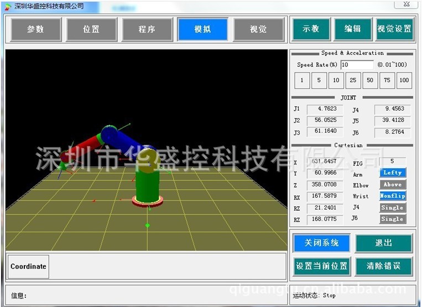Select speed preset 1
The image size is (422, 307).
click(301, 80)
